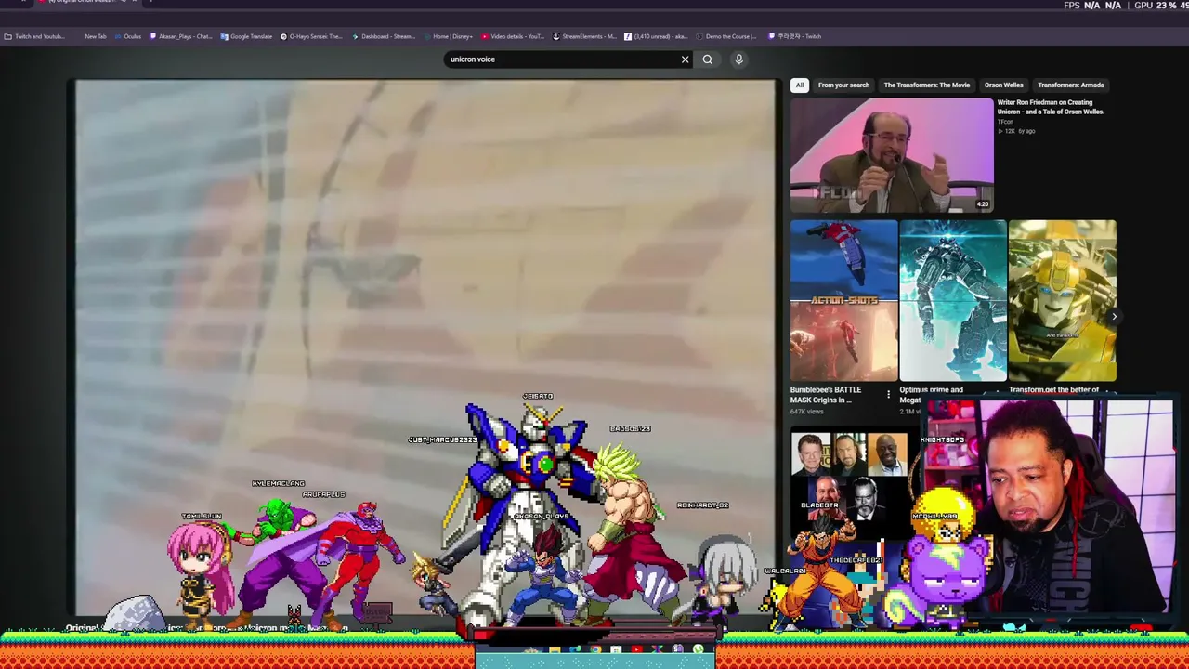Open the Akasan_Plays - Chat bookmark
Screen dimensions: 1189x669
[x=181, y=36]
